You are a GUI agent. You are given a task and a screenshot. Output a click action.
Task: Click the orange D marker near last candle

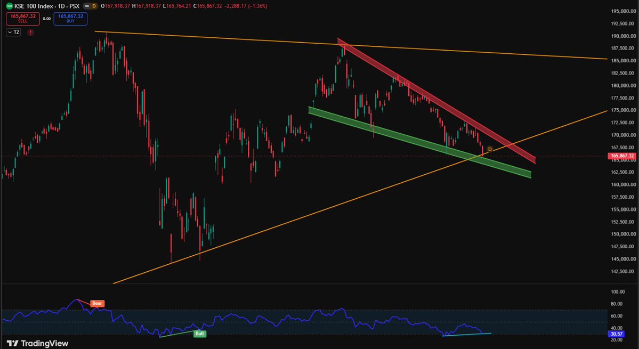coord(490,149)
